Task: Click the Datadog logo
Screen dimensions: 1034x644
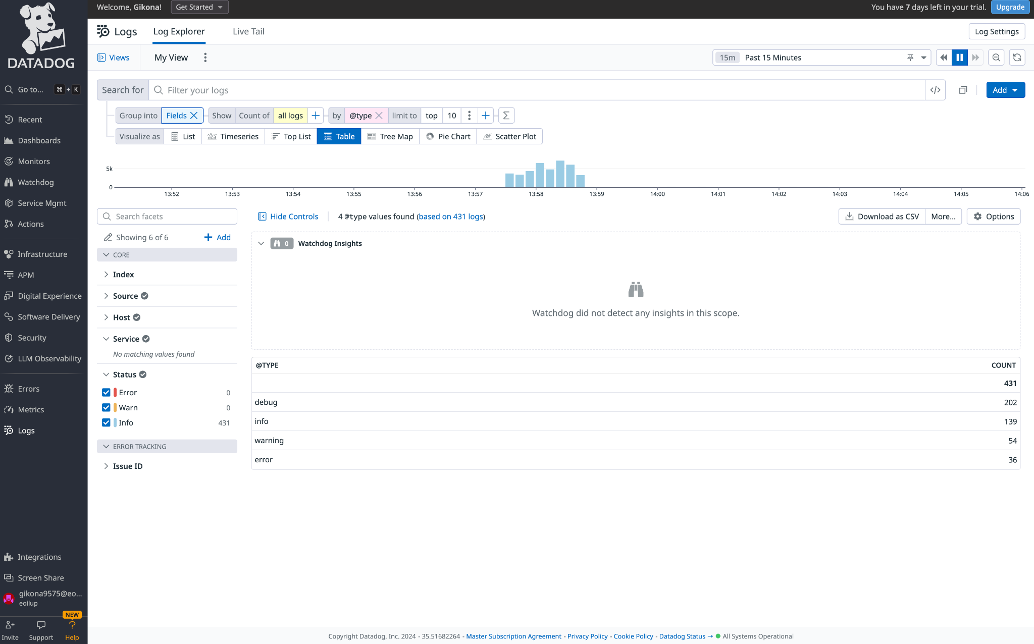Action: [x=41, y=35]
